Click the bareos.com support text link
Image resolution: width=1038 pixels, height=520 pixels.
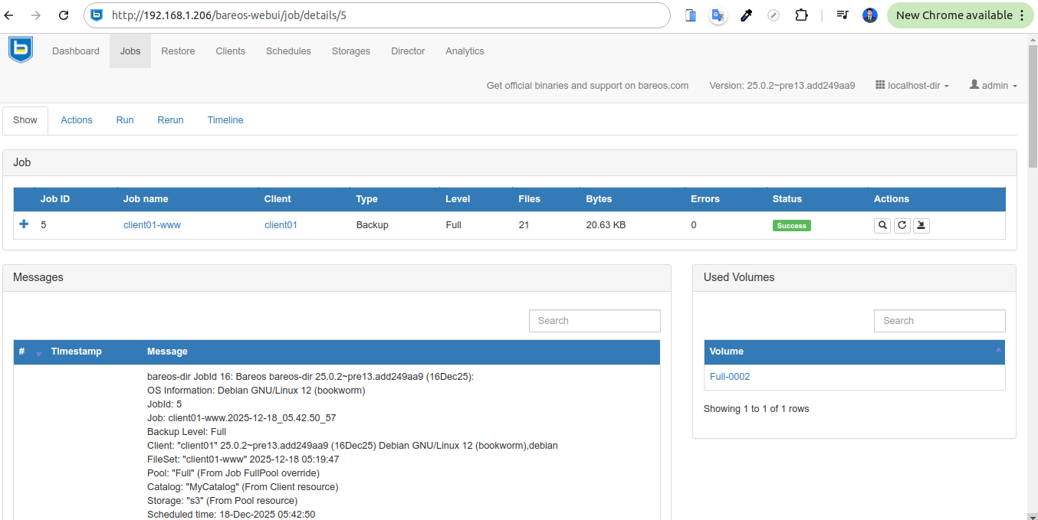587,86
